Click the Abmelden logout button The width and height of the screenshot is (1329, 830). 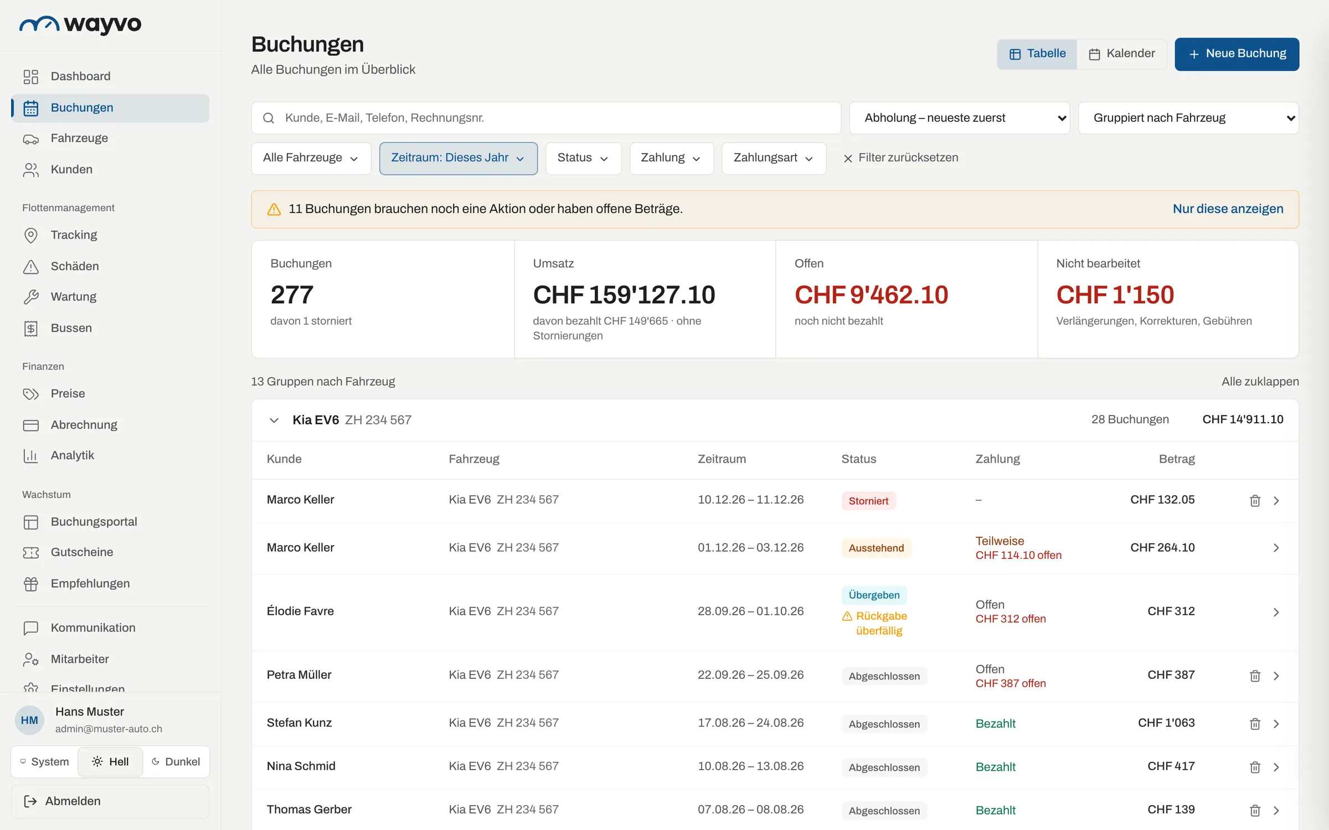(110, 801)
